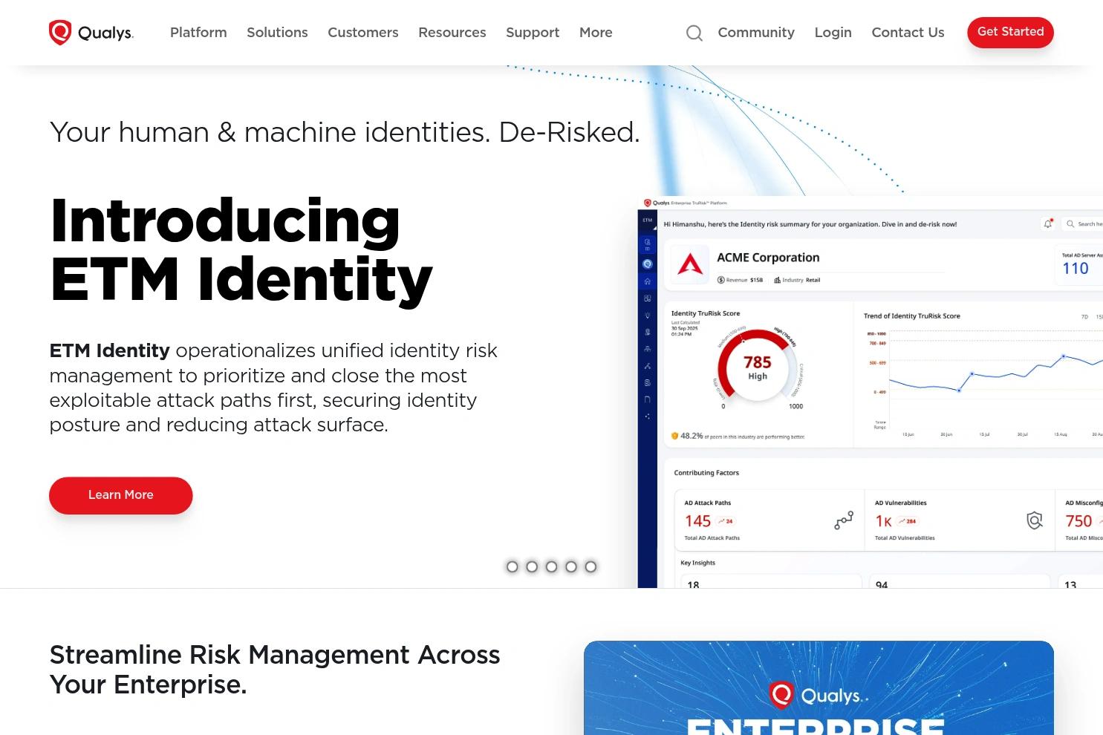Click the Qualys Enterprise banner image

point(819,687)
